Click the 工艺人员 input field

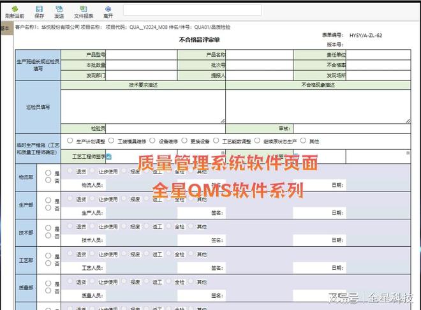click(x=142, y=268)
